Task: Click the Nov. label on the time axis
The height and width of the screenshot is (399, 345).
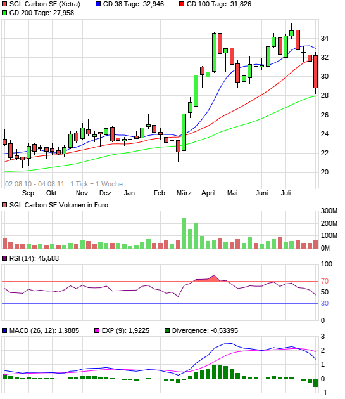Action: [x=83, y=193]
